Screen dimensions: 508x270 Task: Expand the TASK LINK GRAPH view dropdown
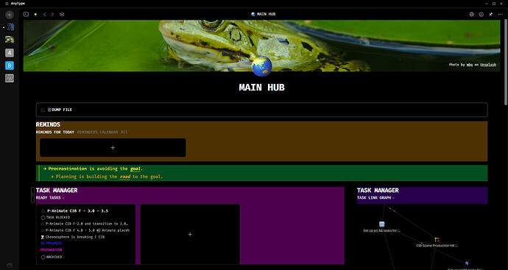393,198
